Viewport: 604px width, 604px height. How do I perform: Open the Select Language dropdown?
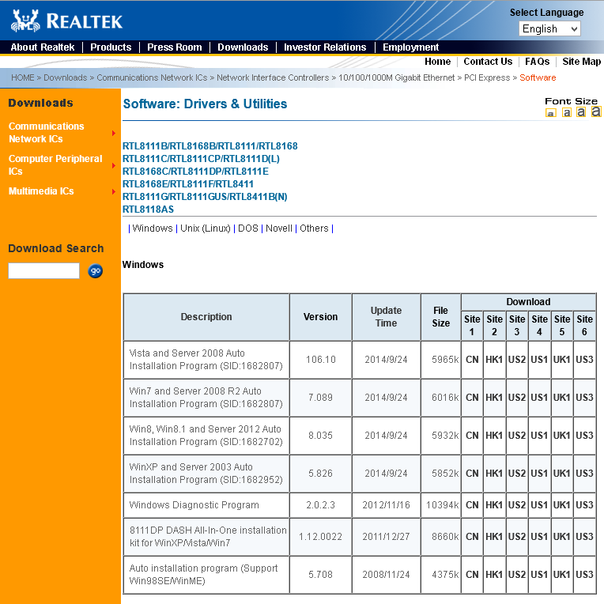(549, 29)
